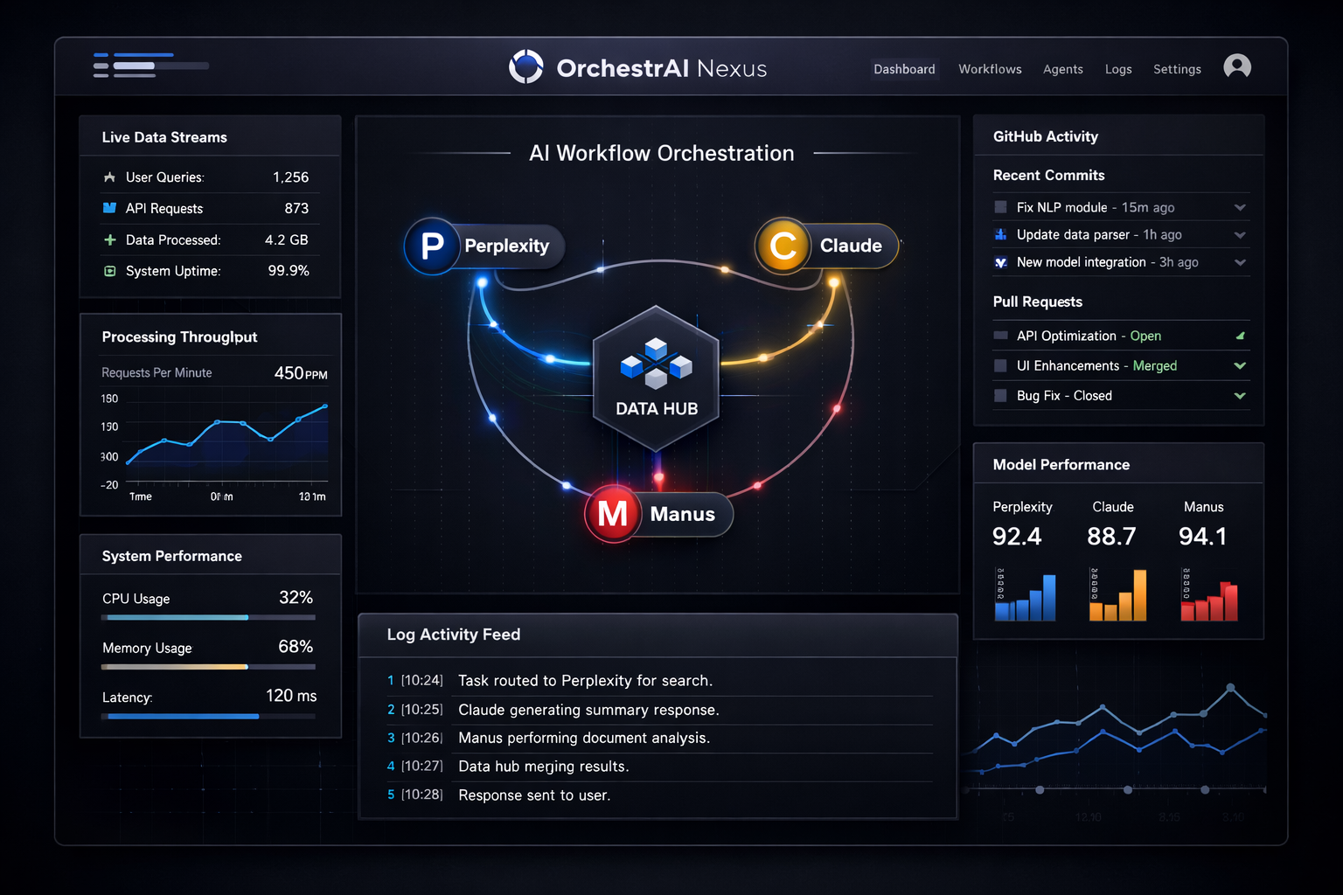Select log entry 5 Response sent to user
Viewport: 1343px width, 895px height.
click(x=659, y=795)
